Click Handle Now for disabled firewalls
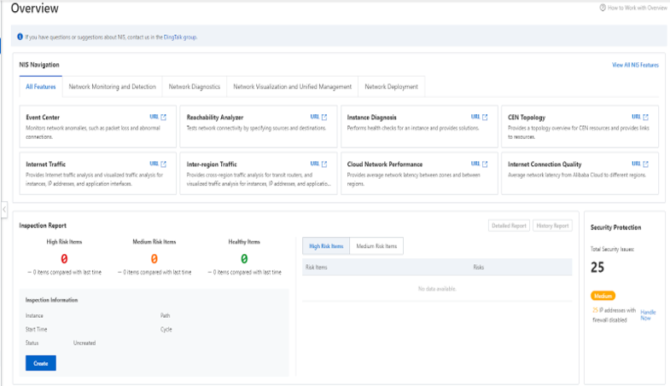Screen dimensions: 670x386 (x=648, y=314)
